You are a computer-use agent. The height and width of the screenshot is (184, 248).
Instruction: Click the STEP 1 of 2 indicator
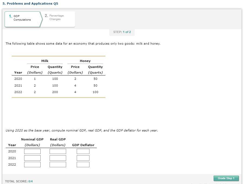(x=122, y=32)
